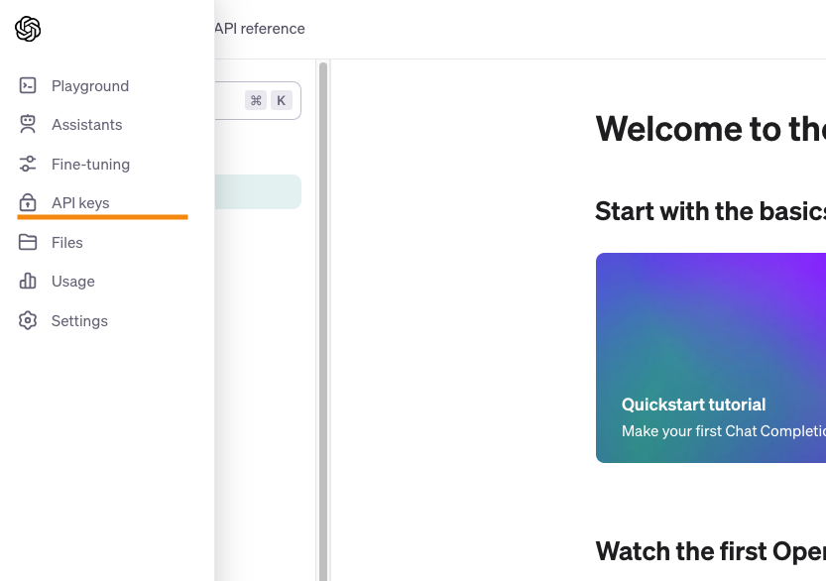The height and width of the screenshot is (581, 826).
Task: Click the docs sidebar vertical scrollbar
Action: click(x=323, y=321)
